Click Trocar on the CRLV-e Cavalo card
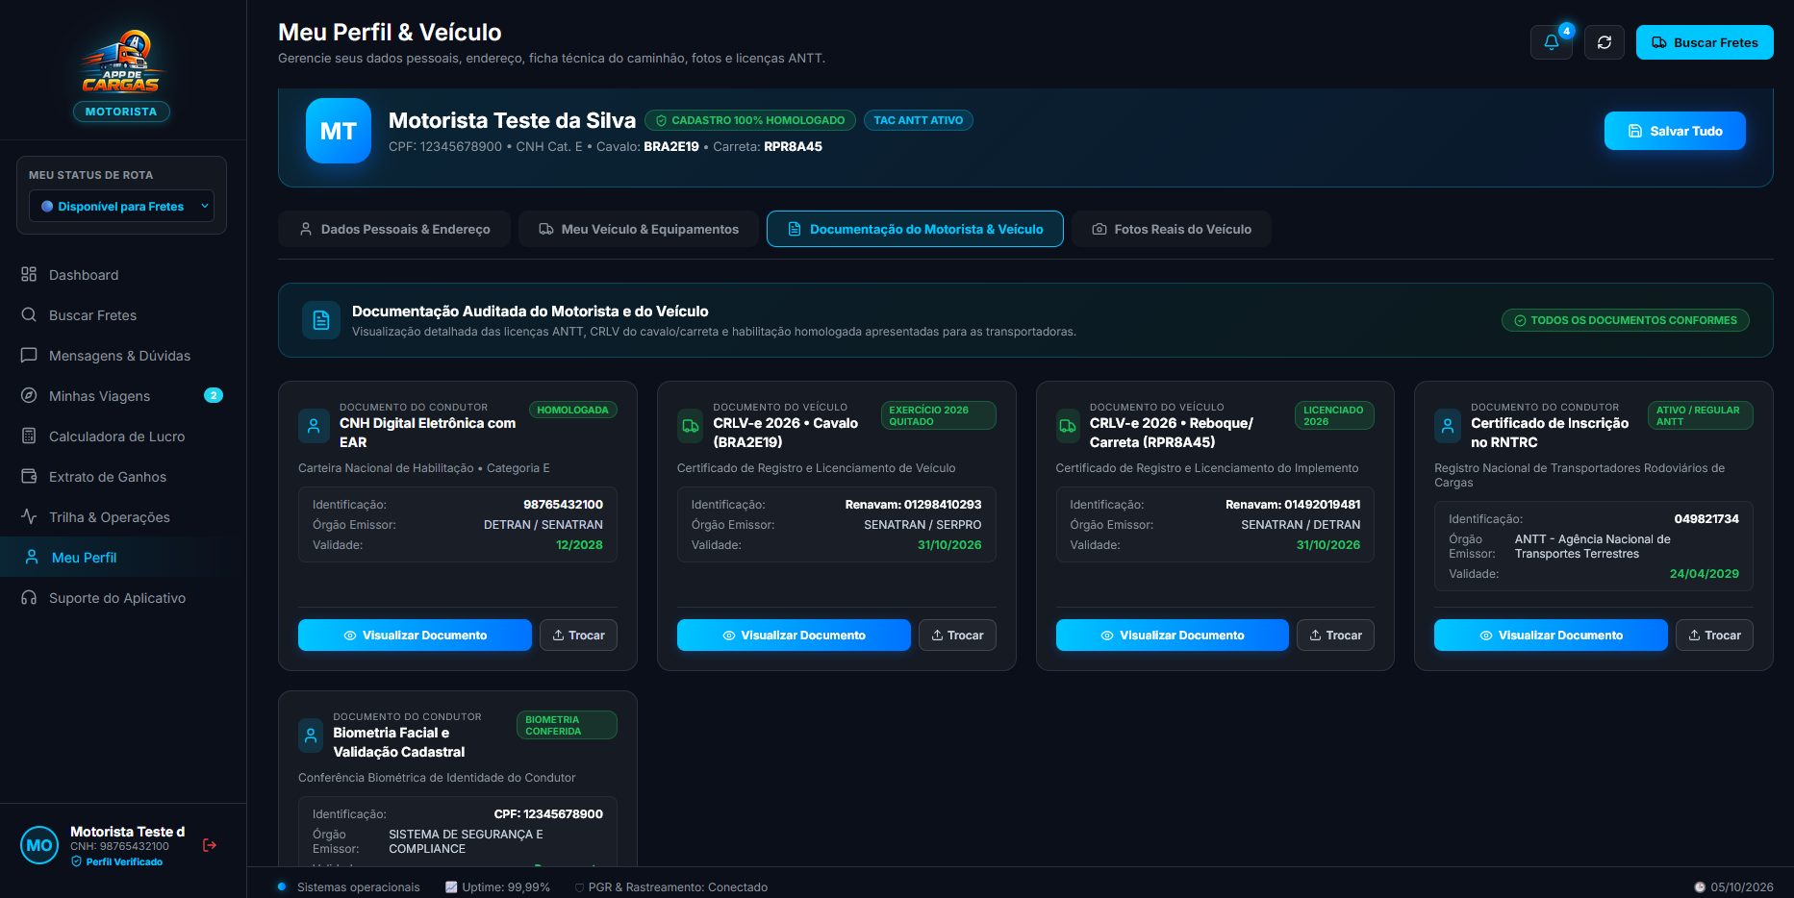 point(957,636)
